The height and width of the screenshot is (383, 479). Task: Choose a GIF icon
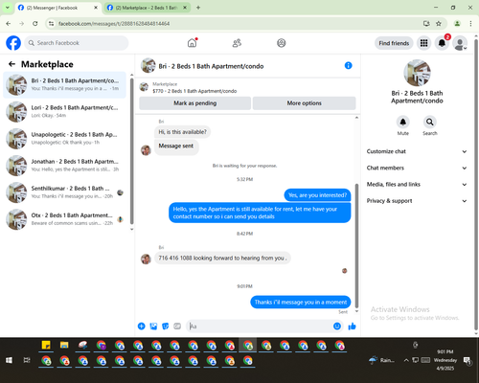click(x=177, y=326)
